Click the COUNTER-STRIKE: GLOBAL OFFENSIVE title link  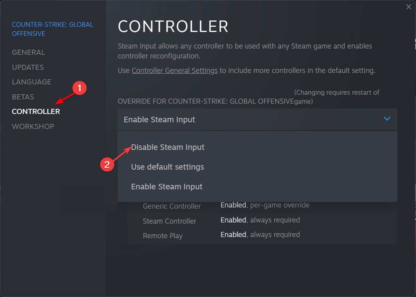[52, 29]
